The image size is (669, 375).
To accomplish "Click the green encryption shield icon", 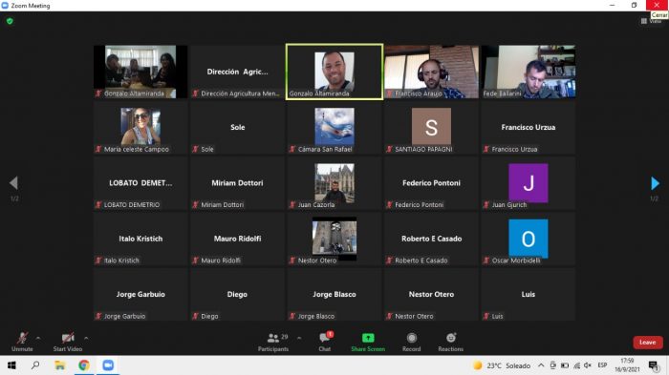I will (10, 21).
